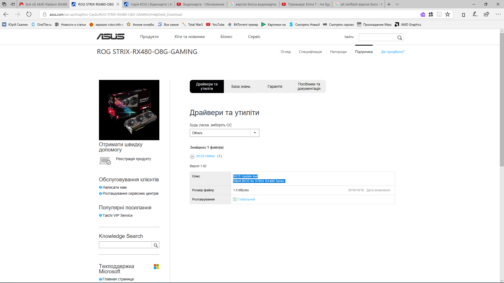Click the Knowledge Search input field
This screenshot has width=504, height=283.
coord(125,245)
